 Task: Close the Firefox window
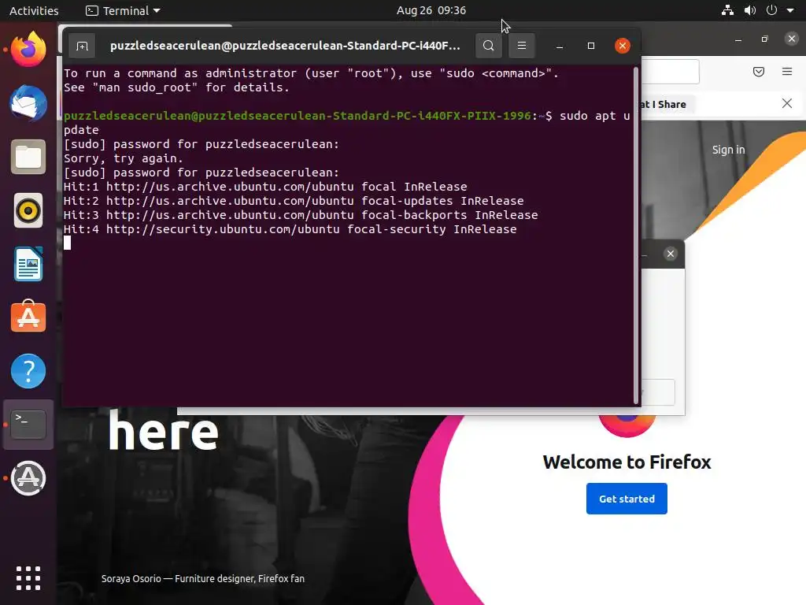tap(792, 39)
